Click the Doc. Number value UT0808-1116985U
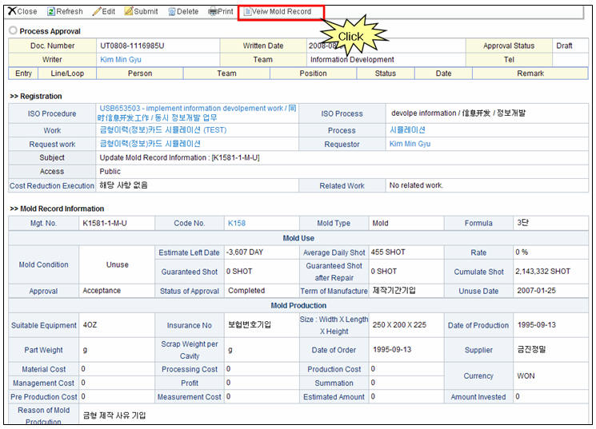This screenshot has height=429, width=596. (x=132, y=46)
